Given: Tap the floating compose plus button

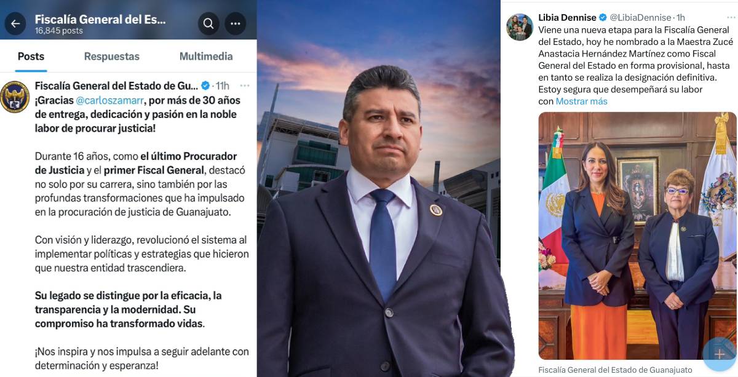Looking at the screenshot, I should click(719, 354).
